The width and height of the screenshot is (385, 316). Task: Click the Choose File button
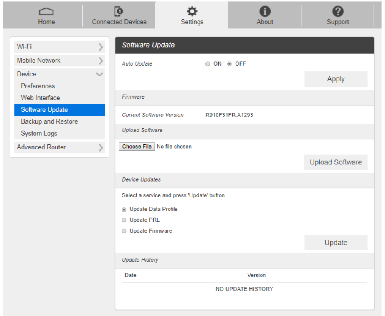pos(137,147)
